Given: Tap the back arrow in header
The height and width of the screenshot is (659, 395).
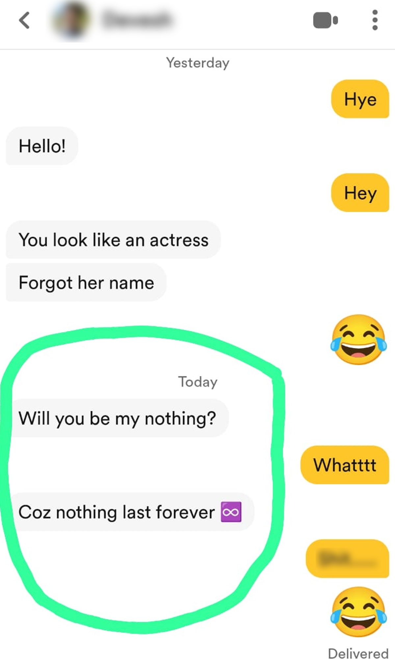Looking at the screenshot, I should [24, 20].
